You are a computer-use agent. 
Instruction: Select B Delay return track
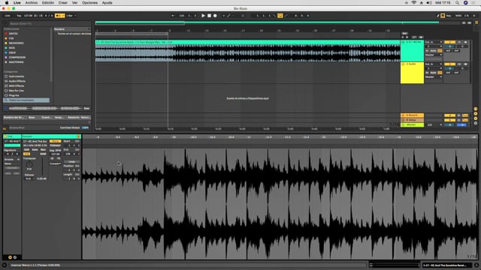coord(413,120)
